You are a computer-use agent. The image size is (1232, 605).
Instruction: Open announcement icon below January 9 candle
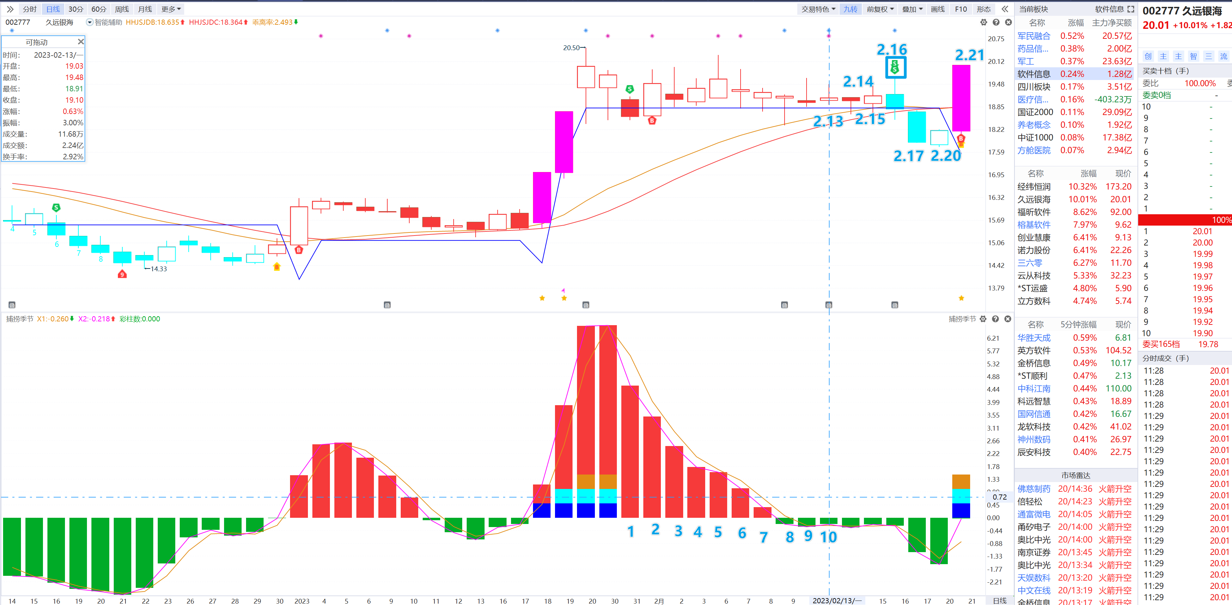[387, 305]
